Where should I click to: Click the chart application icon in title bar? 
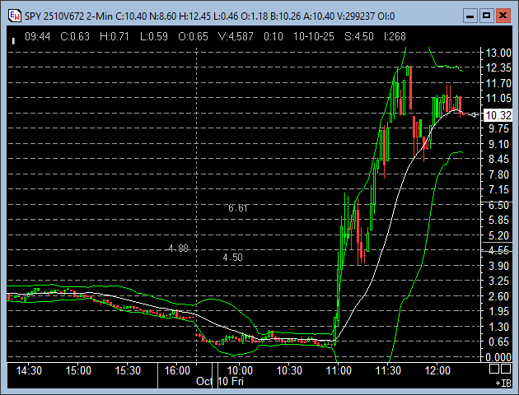tap(13, 15)
